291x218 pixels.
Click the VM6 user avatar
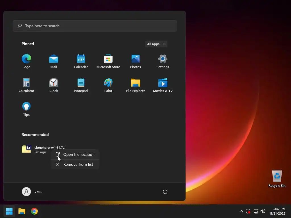[x=26, y=192]
